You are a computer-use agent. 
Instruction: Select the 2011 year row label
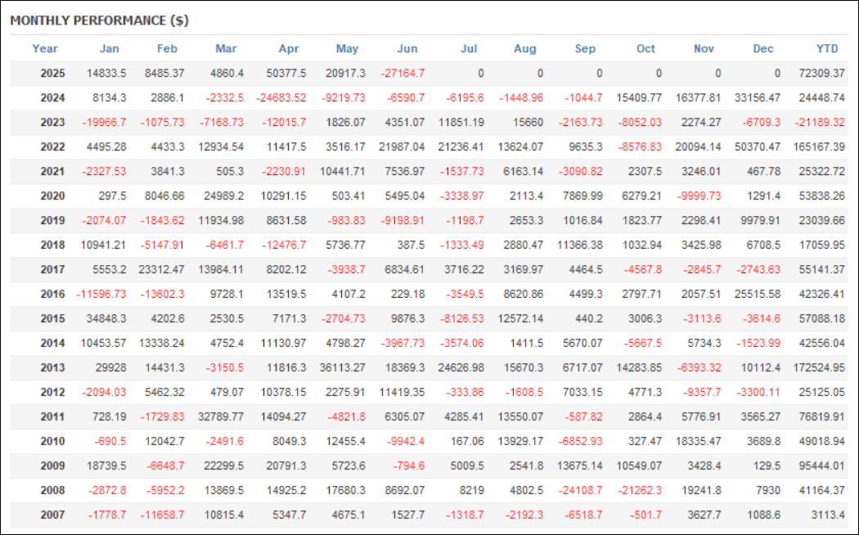tap(52, 416)
